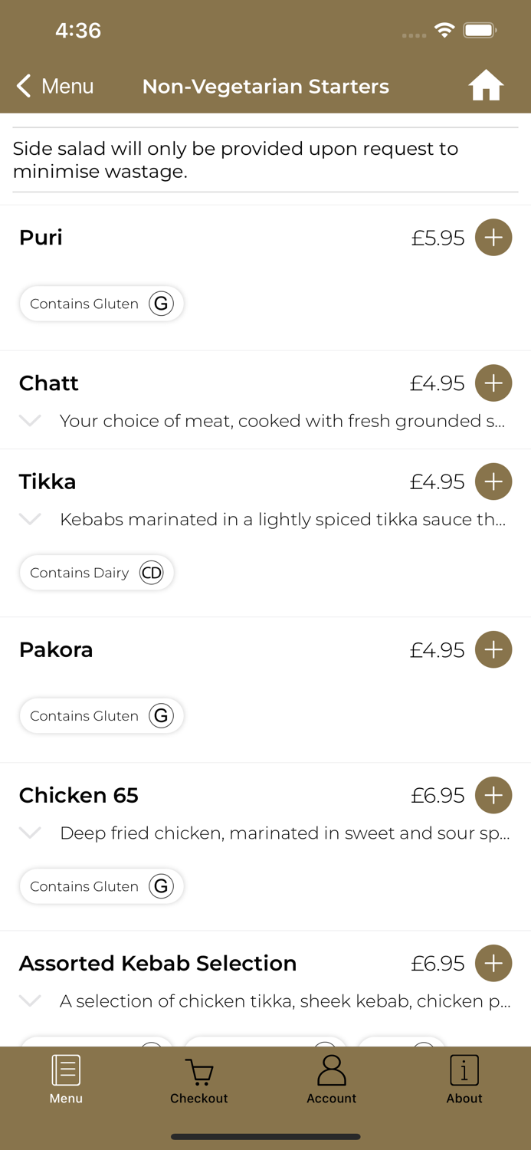Viewport: 531px width, 1150px height.
Task: Add Puri to the order
Action: (493, 238)
